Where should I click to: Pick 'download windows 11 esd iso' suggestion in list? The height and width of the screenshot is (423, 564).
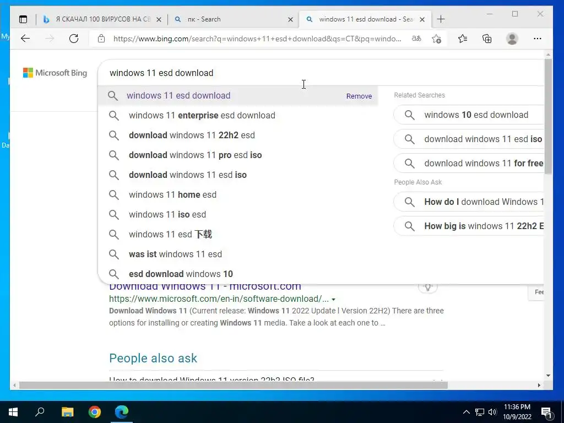238,175
